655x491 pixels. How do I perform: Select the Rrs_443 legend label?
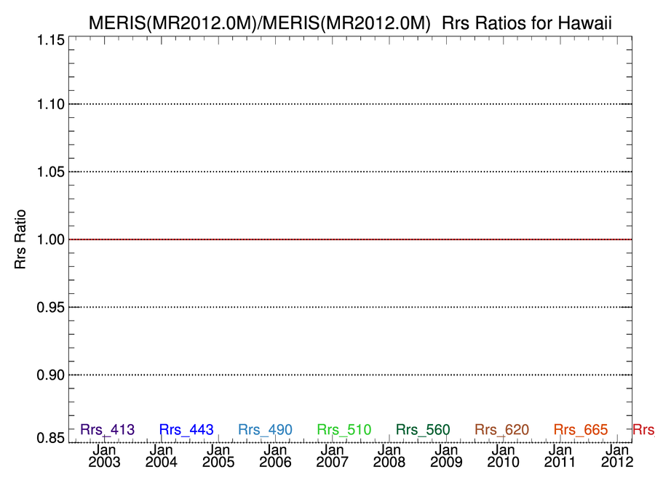coord(186,430)
